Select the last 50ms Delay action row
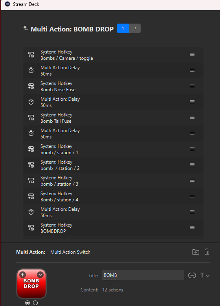 [113, 212]
